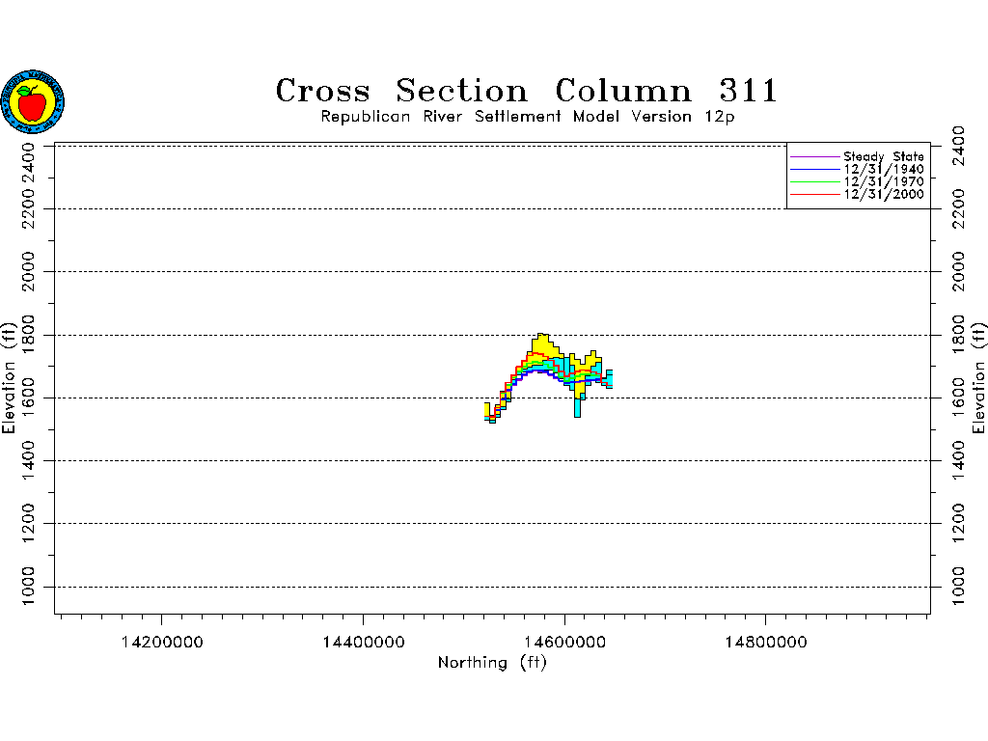988x741 pixels.
Task: Click the right axis 1000 tick label
Action: 958,586
